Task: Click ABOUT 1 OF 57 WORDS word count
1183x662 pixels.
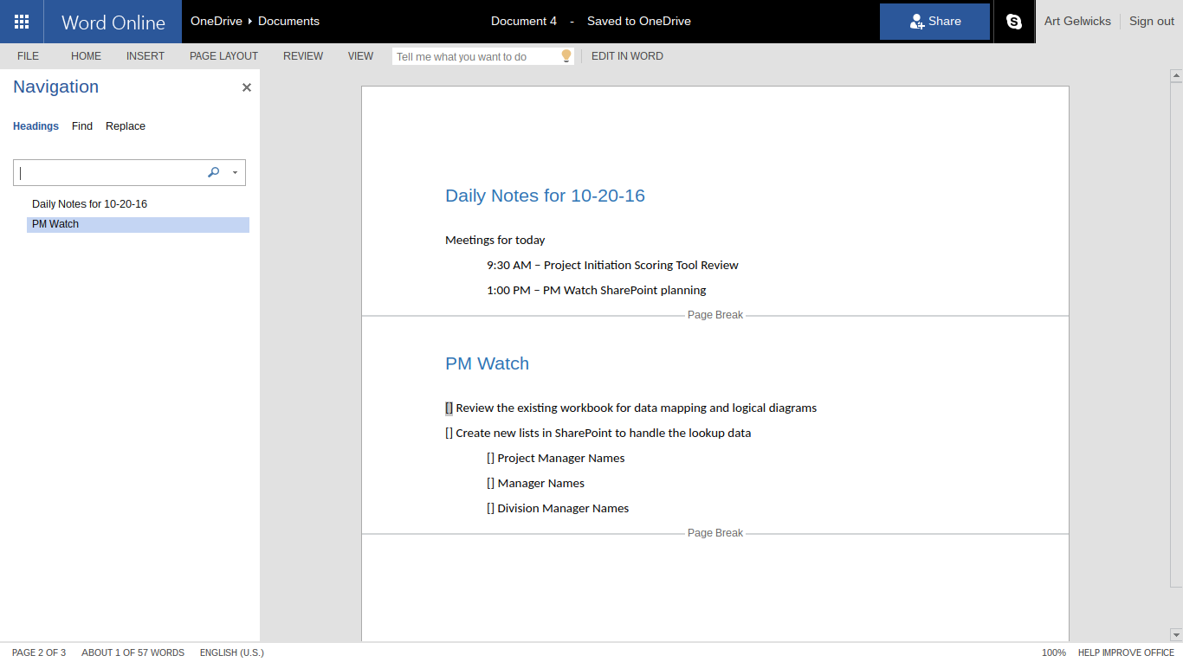Action: (x=133, y=652)
